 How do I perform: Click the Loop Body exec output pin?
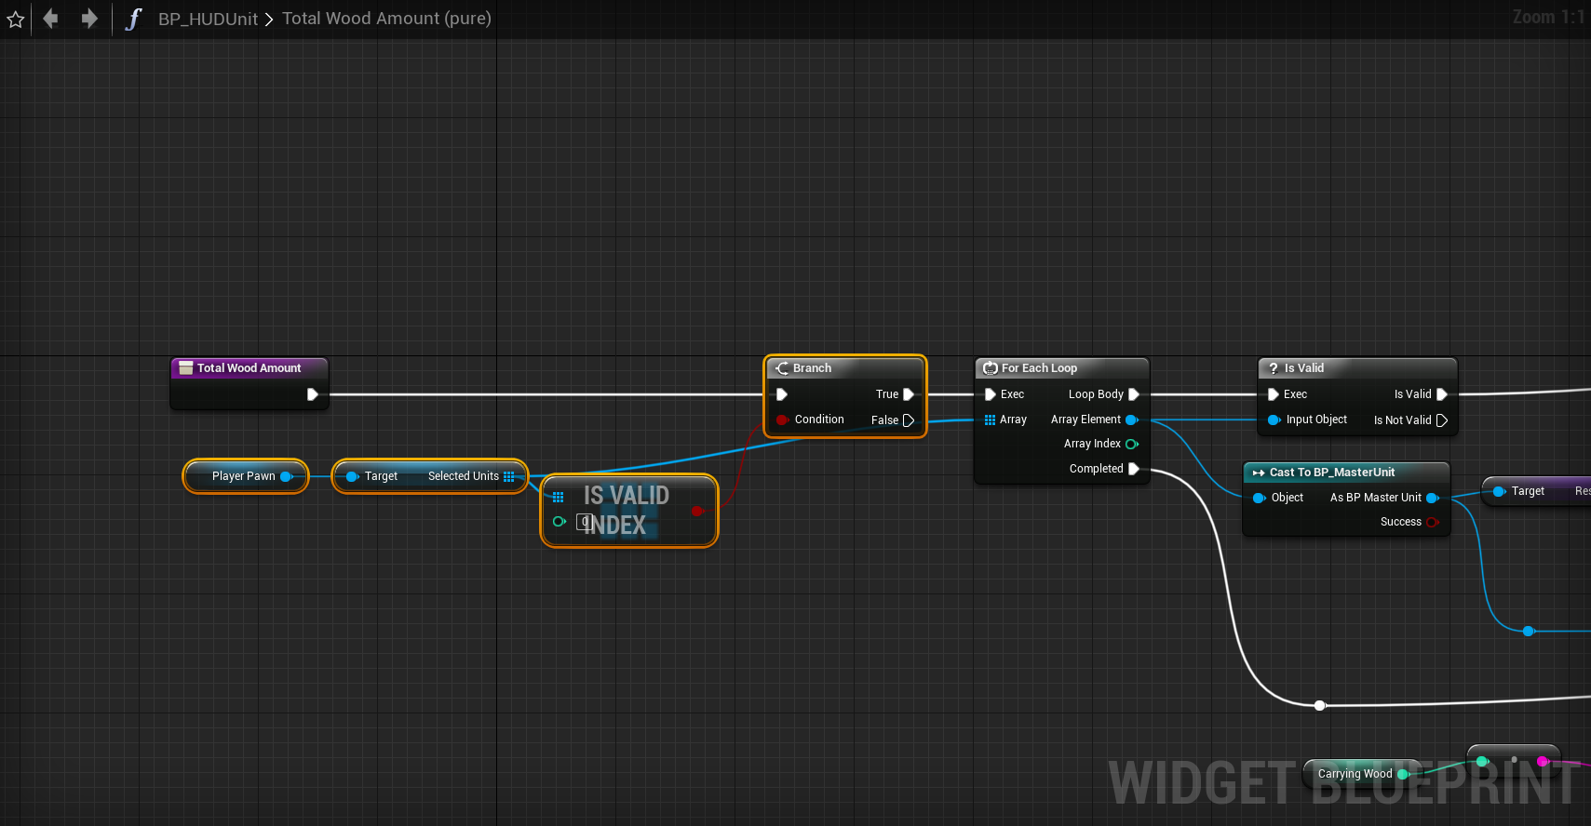[1134, 394]
